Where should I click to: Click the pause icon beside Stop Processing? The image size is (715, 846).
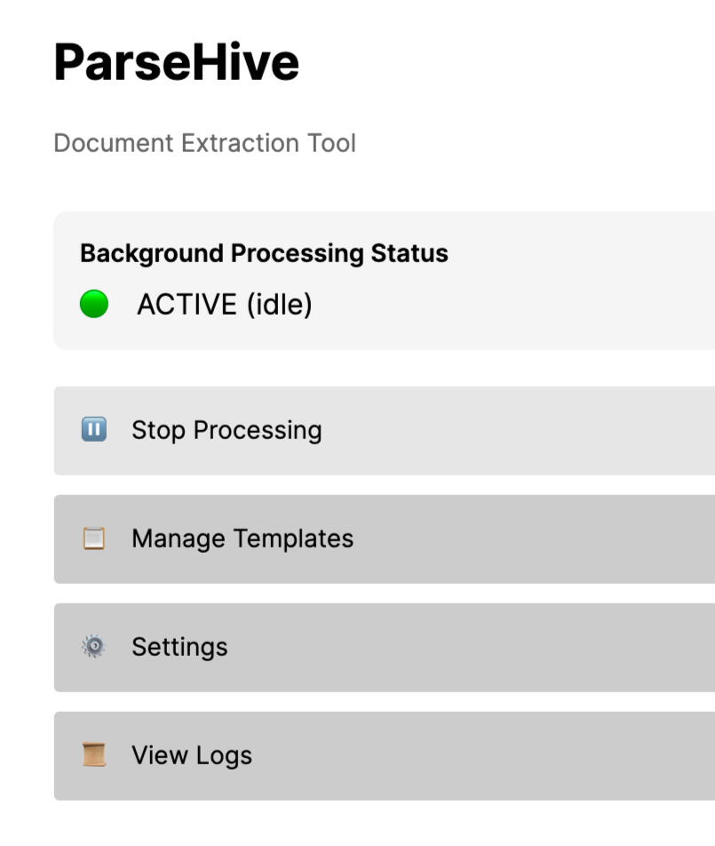click(x=94, y=430)
